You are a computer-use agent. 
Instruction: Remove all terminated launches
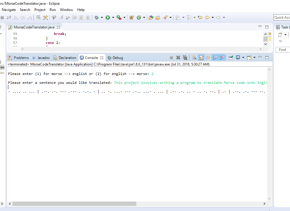186,57
